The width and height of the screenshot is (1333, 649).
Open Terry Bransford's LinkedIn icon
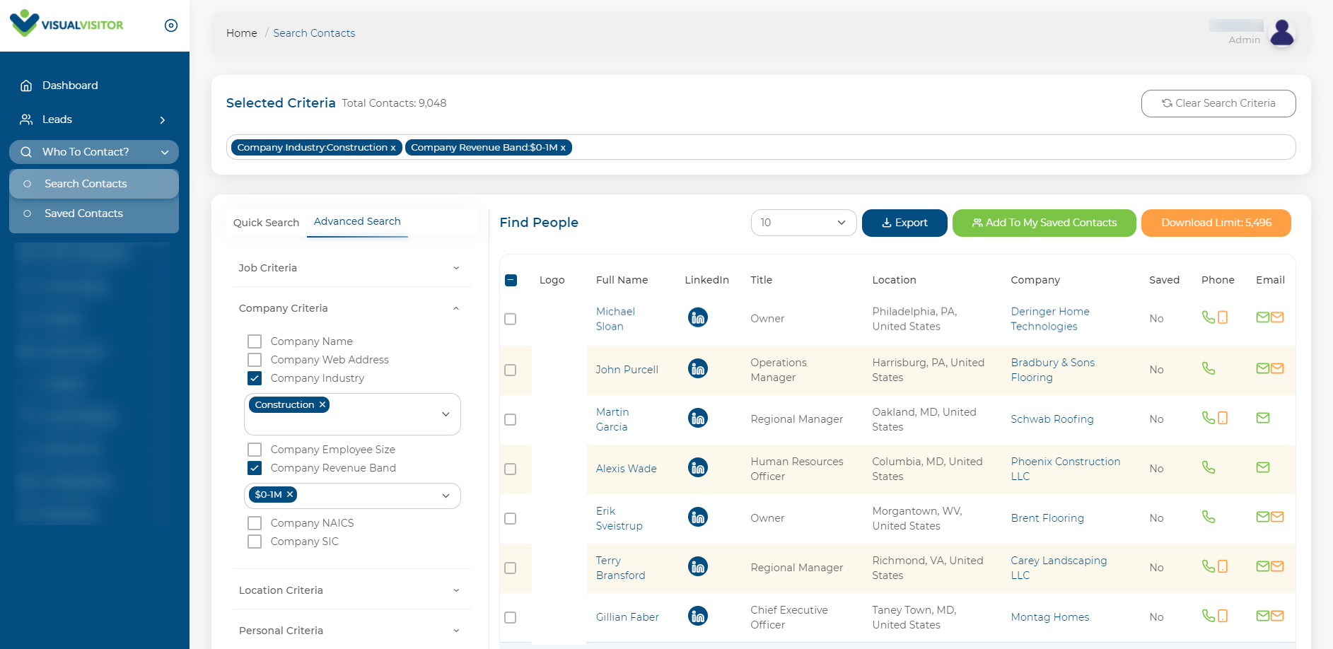click(x=697, y=566)
